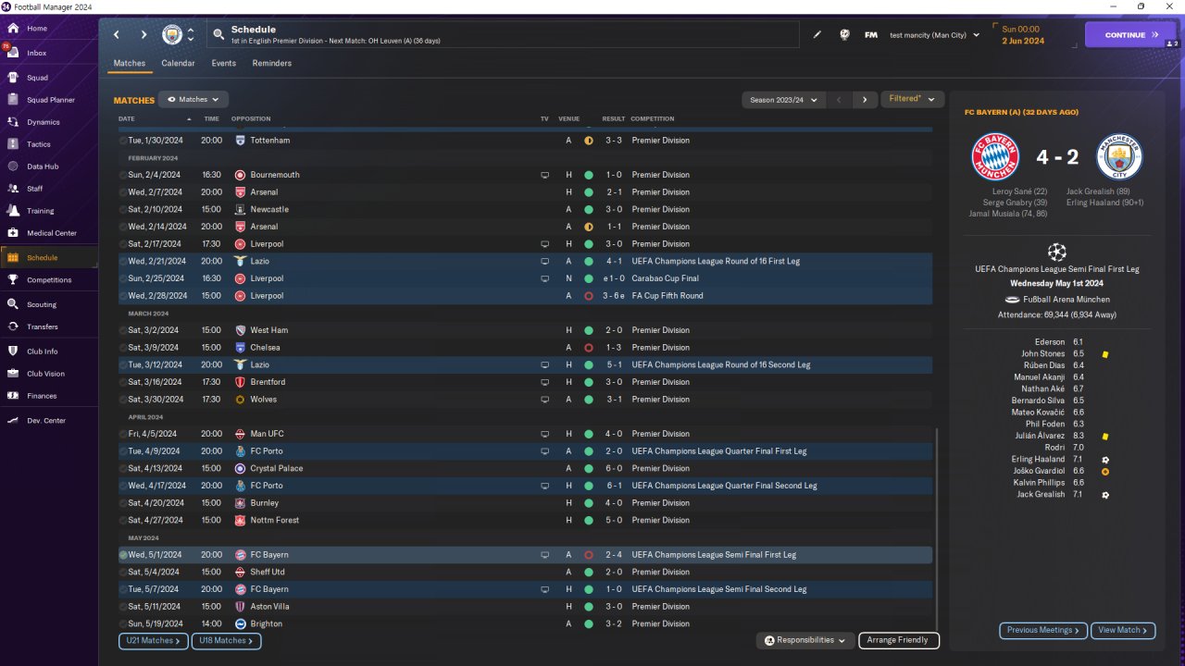Viewport: 1185px width, 666px height.
Task: Open the Squad Planner
Action: tap(49, 100)
